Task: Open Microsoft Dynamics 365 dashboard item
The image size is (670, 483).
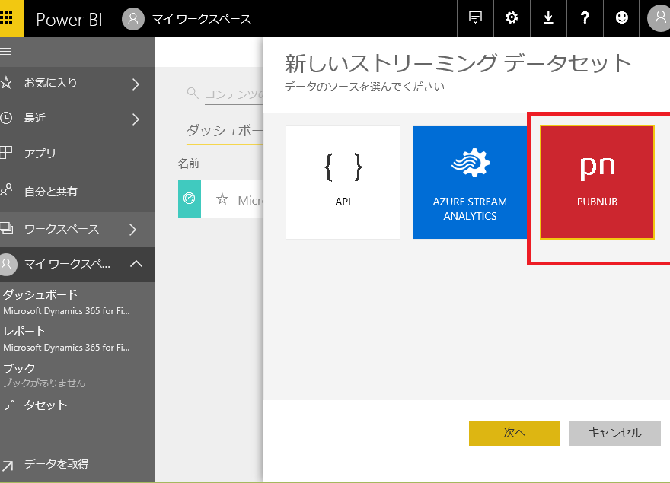Action: [67, 311]
